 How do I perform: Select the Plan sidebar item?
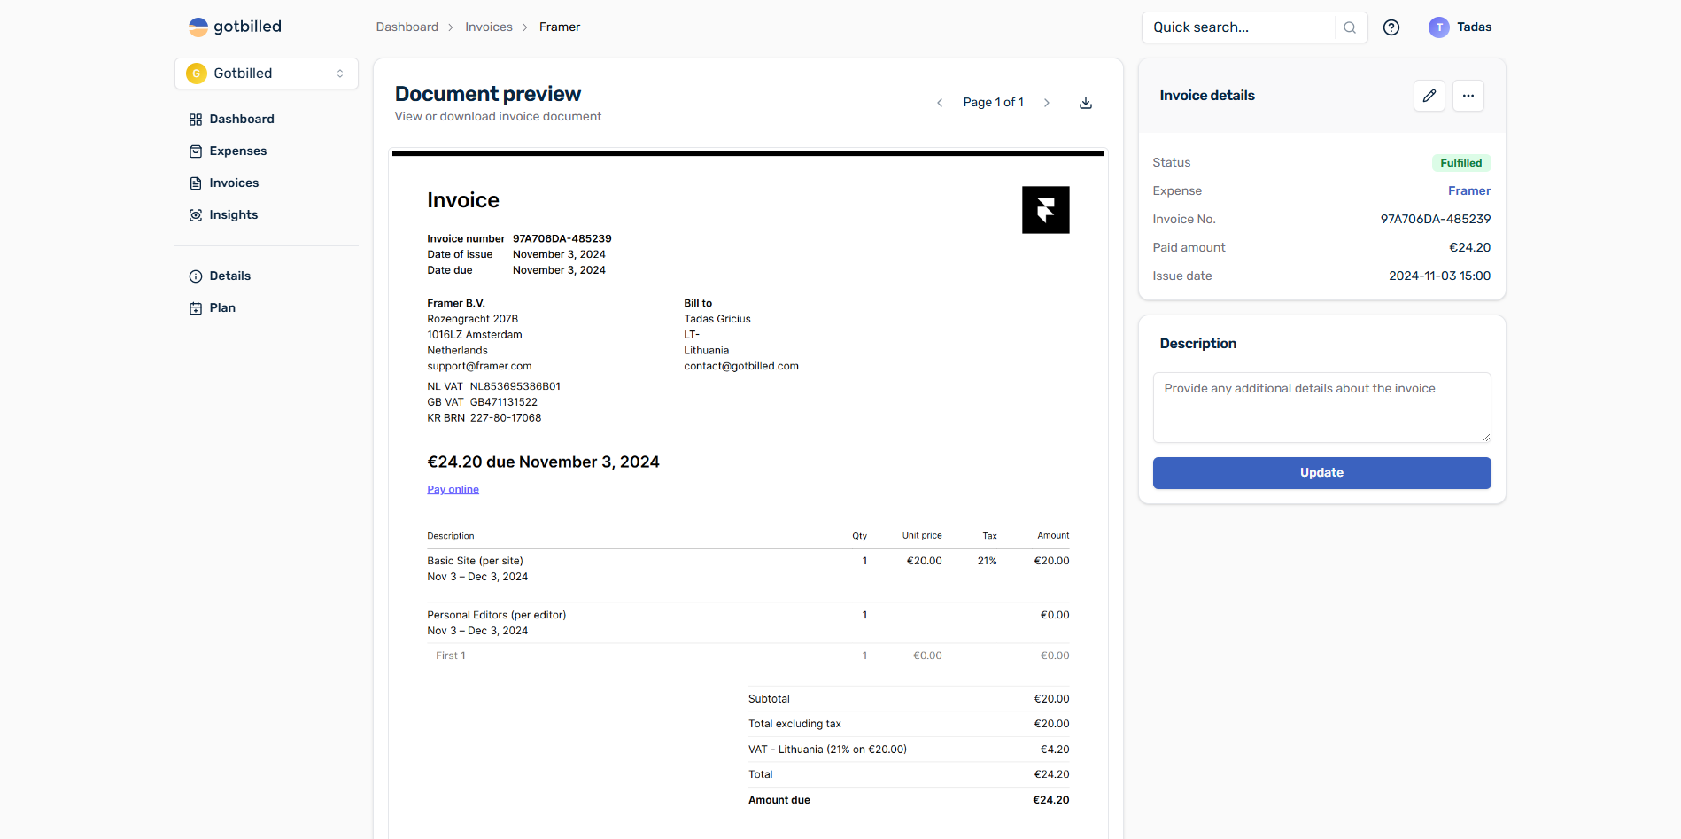click(222, 307)
